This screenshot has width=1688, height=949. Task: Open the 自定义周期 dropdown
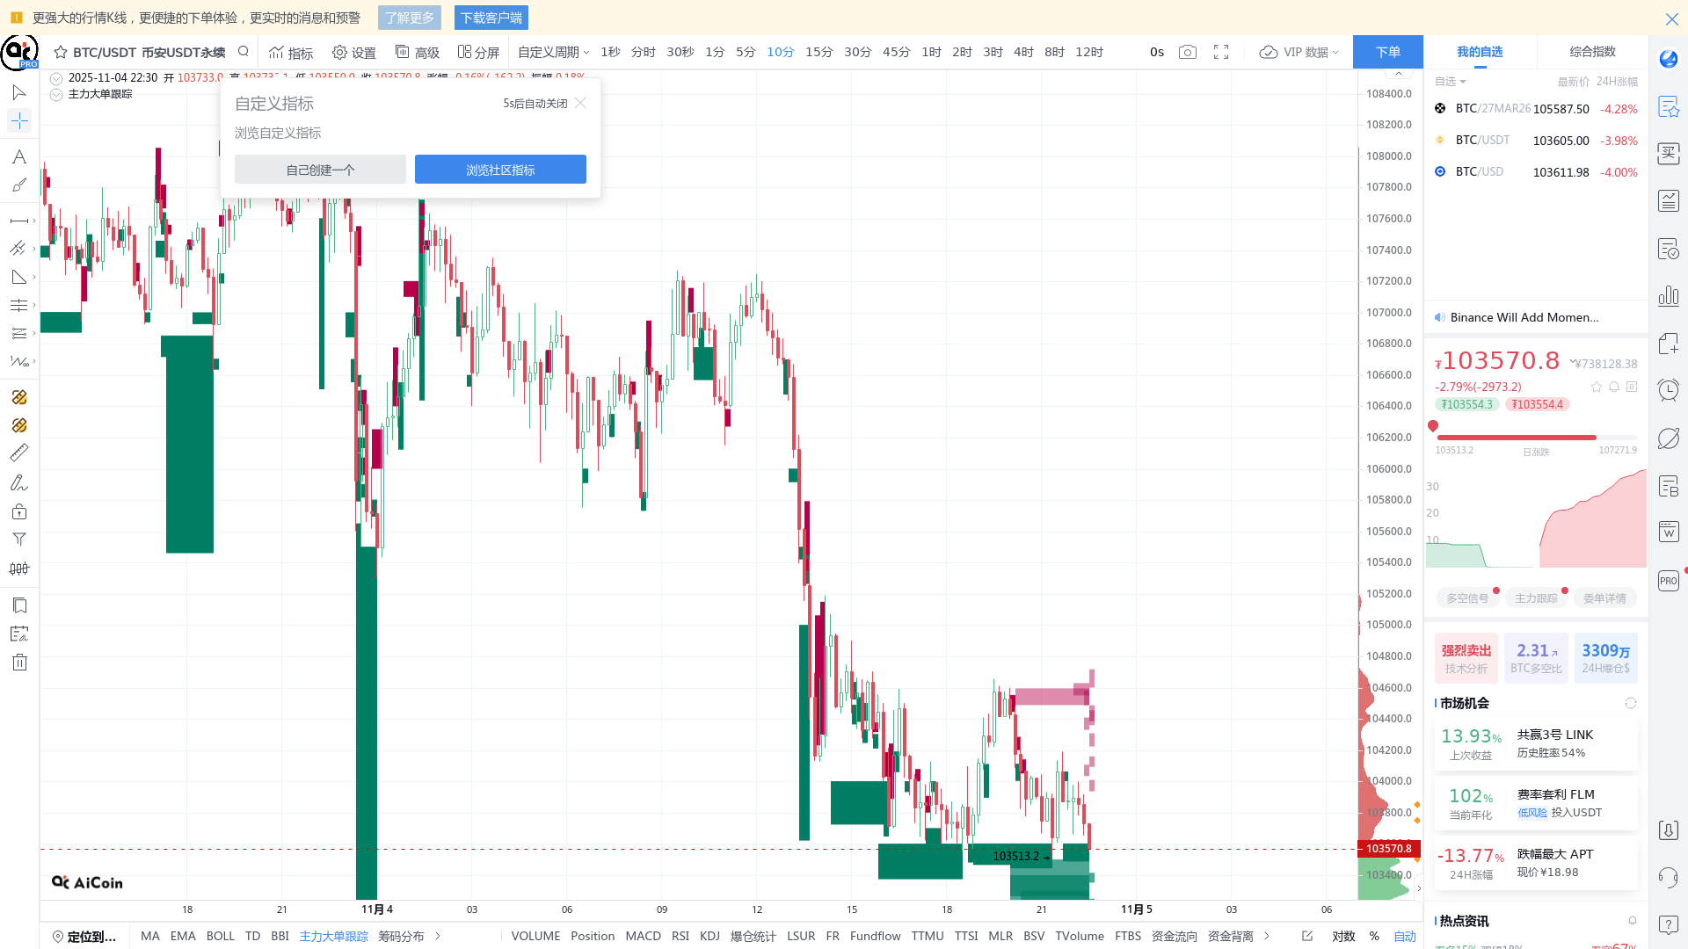553,53
